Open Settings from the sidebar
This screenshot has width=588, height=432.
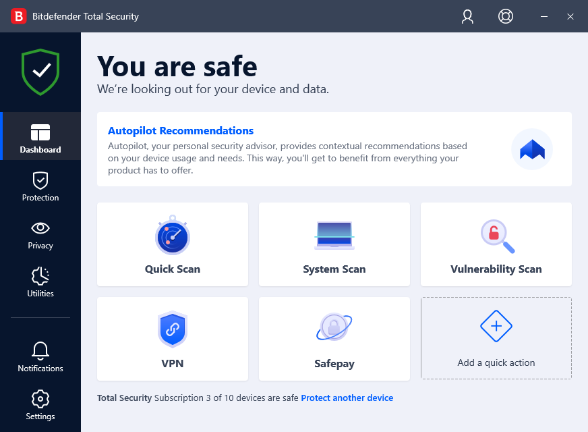(x=40, y=405)
